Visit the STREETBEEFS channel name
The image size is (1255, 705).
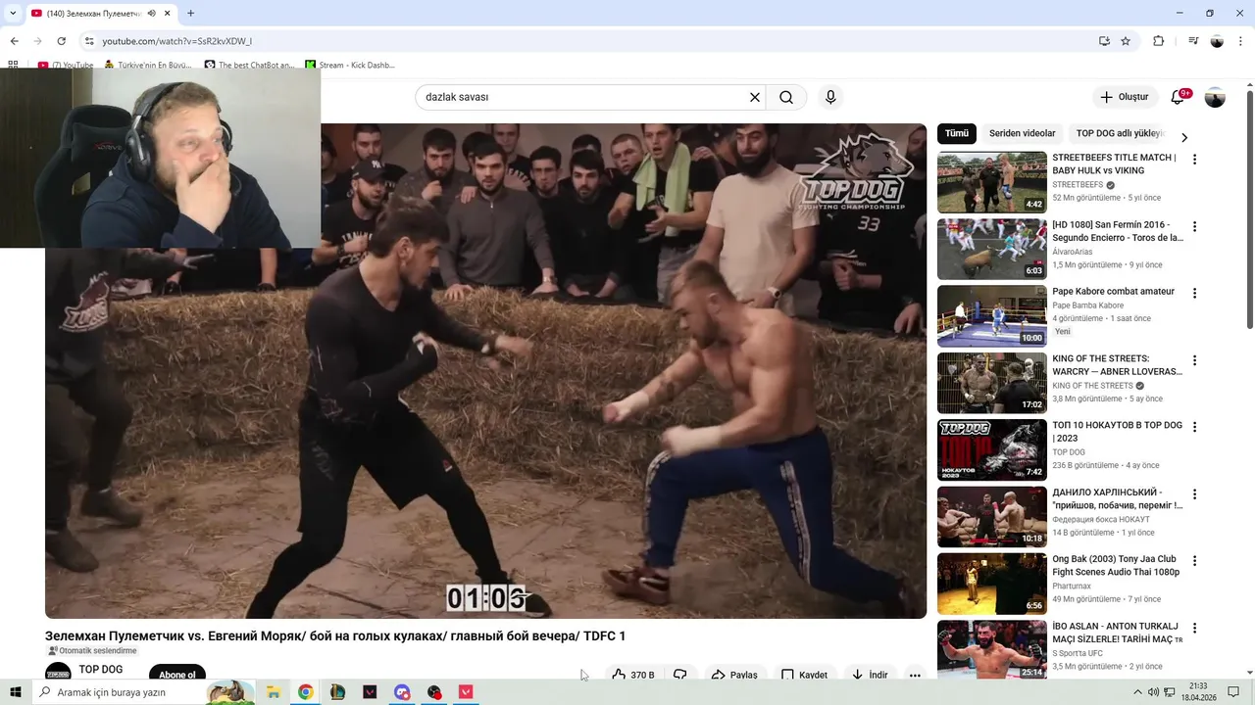pyautogui.click(x=1078, y=185)
